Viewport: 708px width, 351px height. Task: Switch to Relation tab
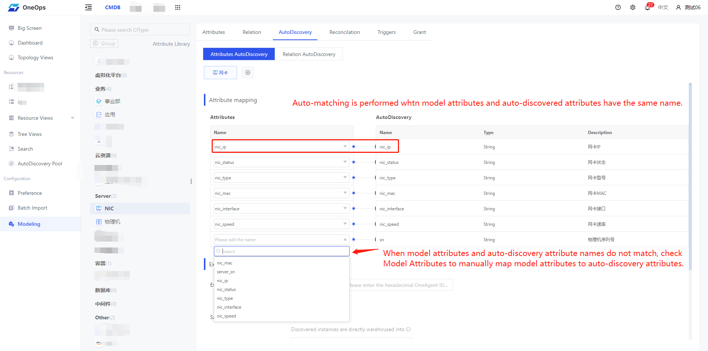point(252,32)
